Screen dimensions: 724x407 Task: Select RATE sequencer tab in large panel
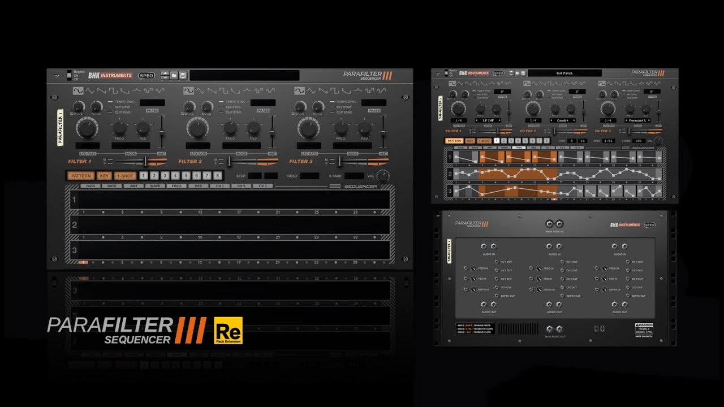111,186
